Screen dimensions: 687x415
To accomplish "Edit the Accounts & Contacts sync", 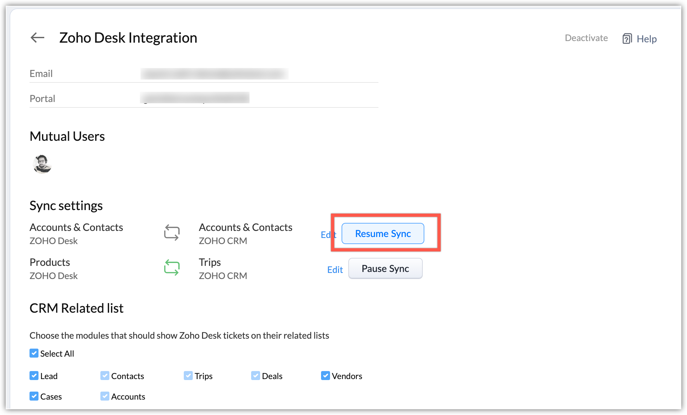I will (x=326, y=235).
